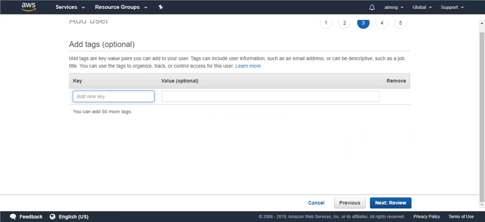Click the pushpin shortcut icon

(x=161, y=7)
